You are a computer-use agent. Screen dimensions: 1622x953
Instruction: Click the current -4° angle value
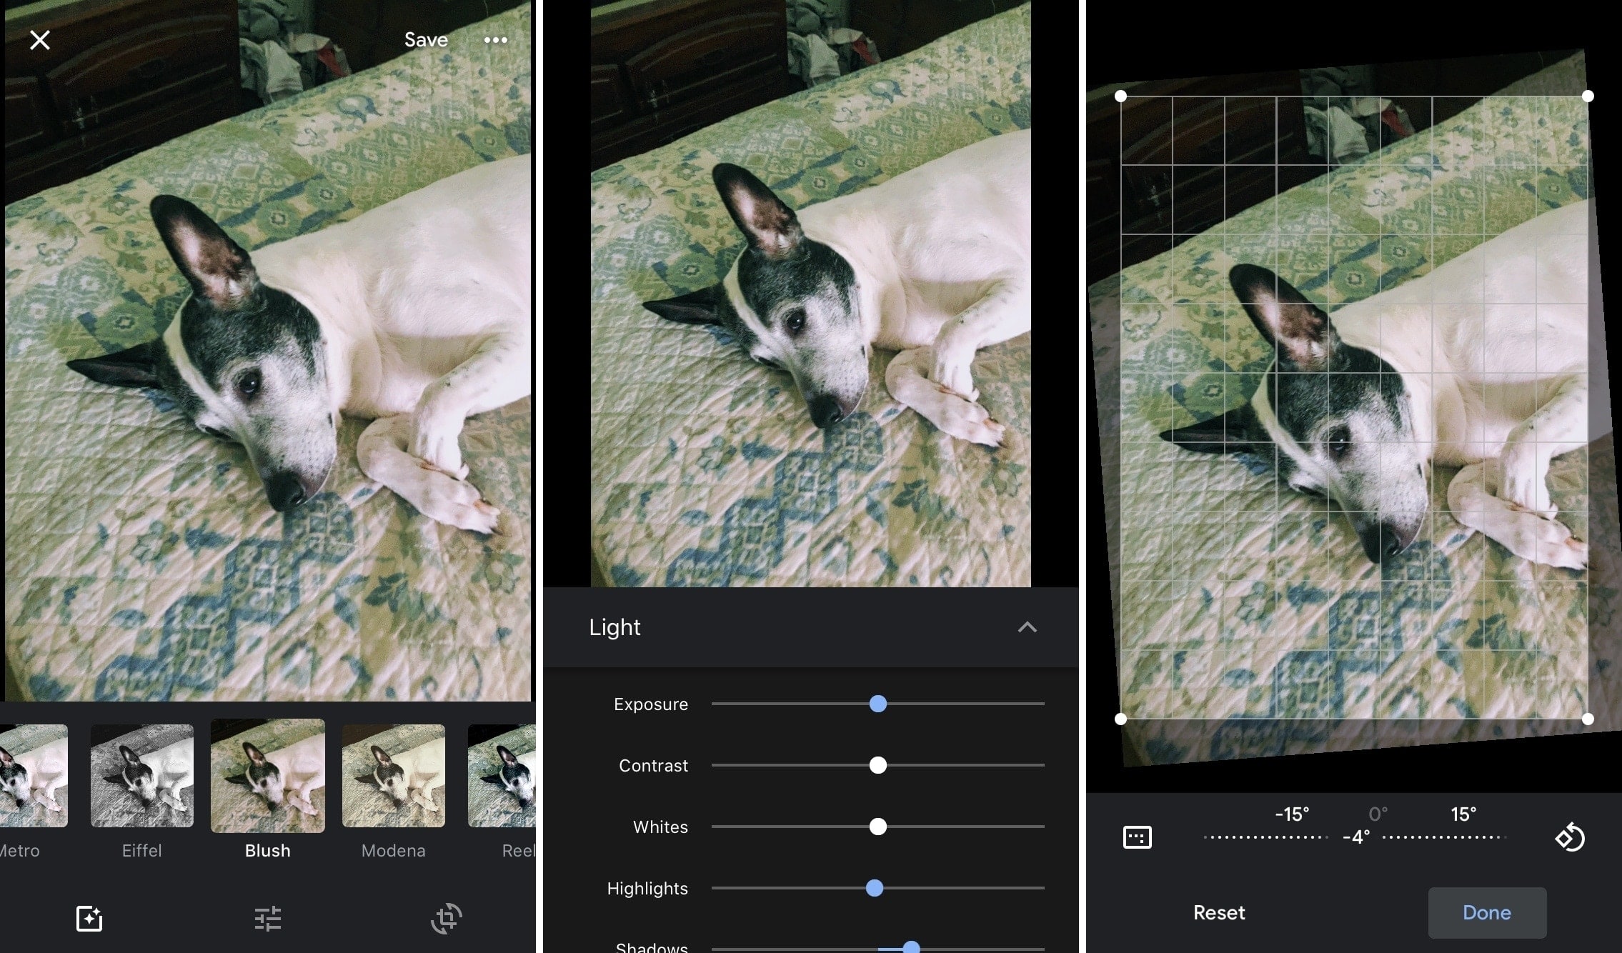coord(1355,837)
